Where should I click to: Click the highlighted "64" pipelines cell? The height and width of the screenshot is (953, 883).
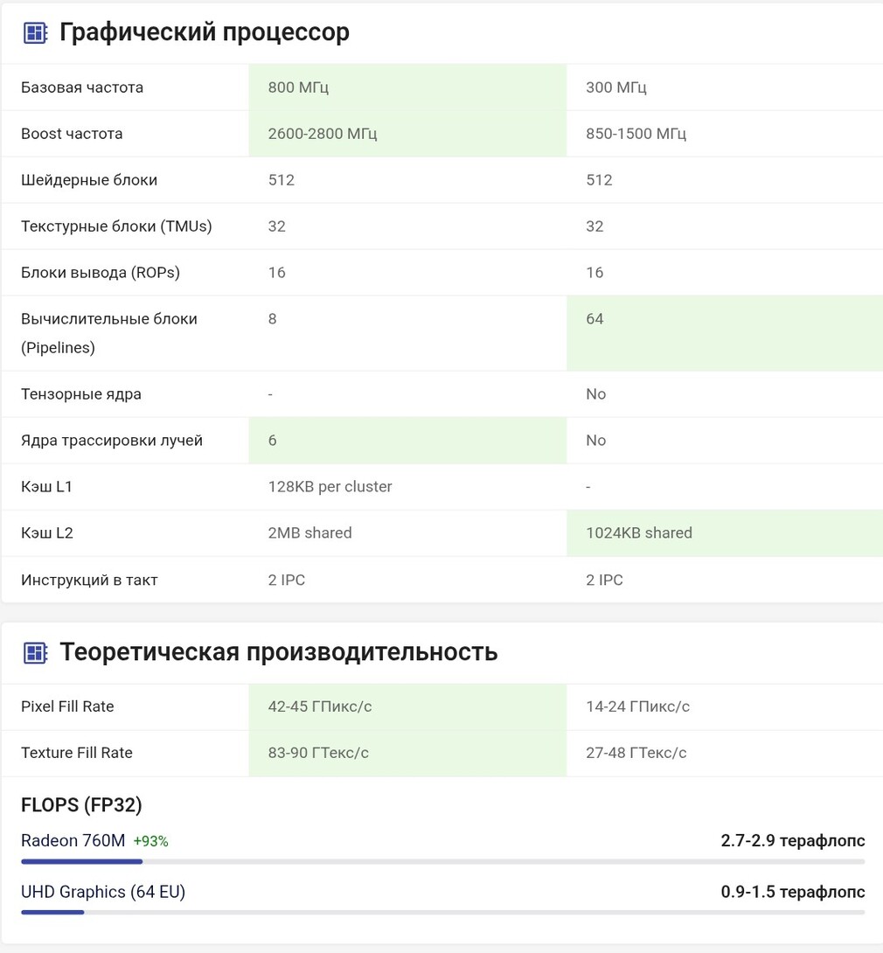click(595, 319)
